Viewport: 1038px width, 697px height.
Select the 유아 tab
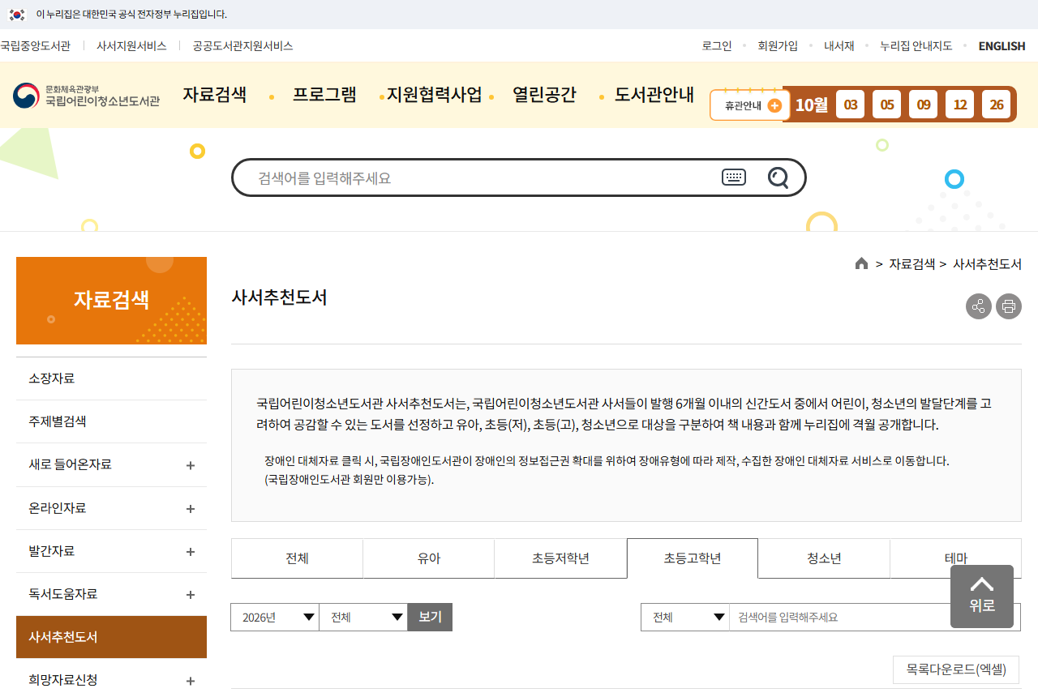click(x=429, y=558)
